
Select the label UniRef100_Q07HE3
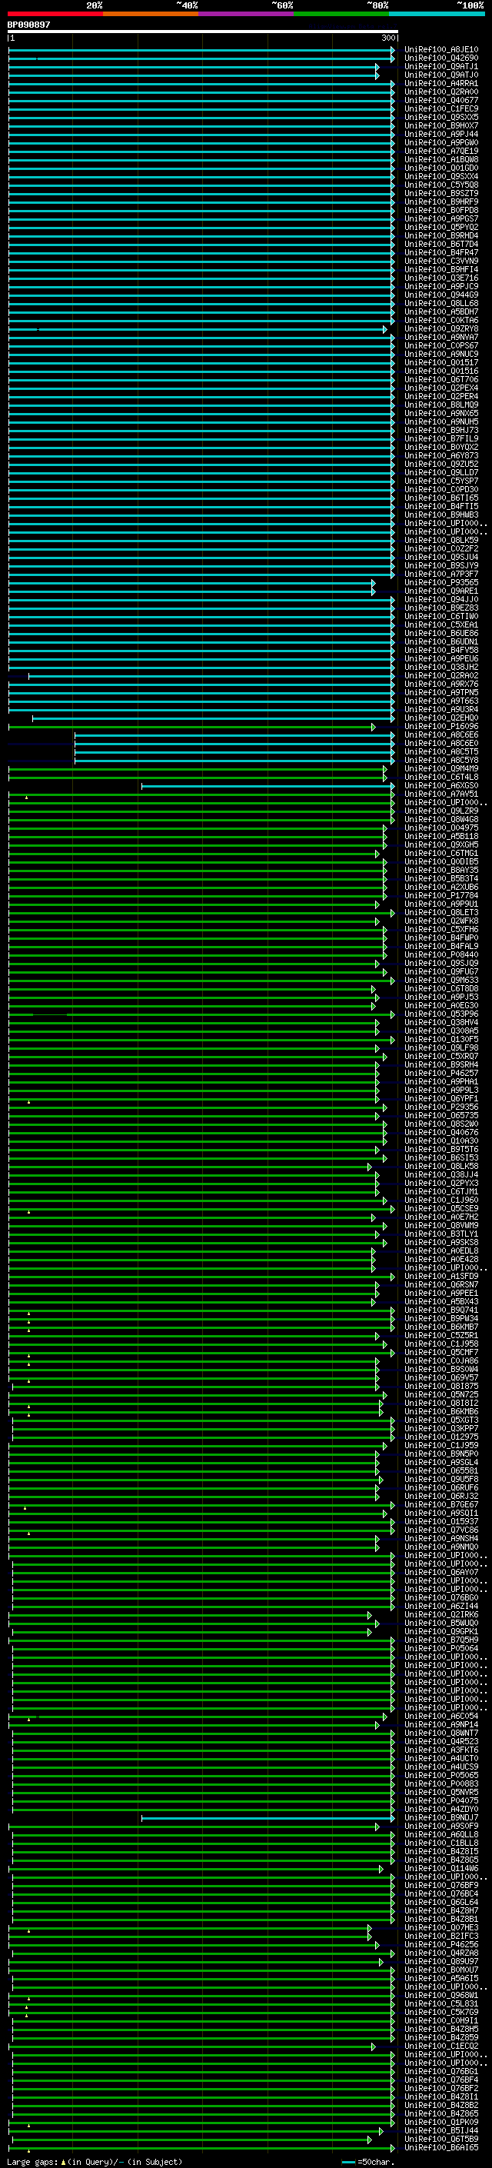point(441,1927)
